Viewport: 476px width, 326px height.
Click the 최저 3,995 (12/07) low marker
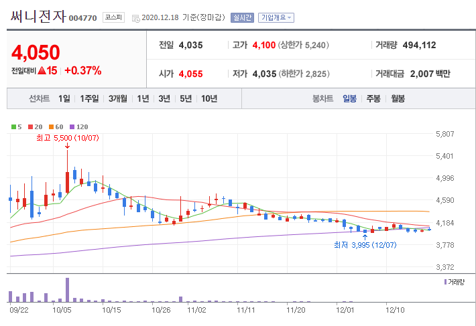(x=365, y=245)
